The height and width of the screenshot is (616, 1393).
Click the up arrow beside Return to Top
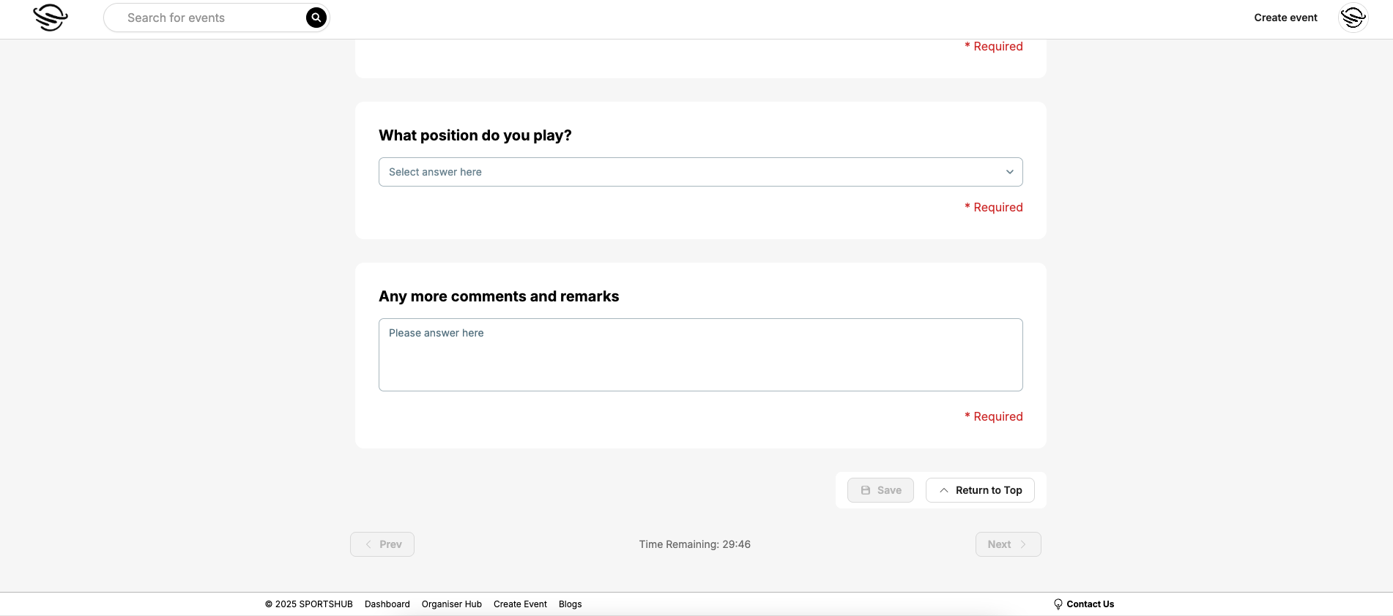pos(944,490)
